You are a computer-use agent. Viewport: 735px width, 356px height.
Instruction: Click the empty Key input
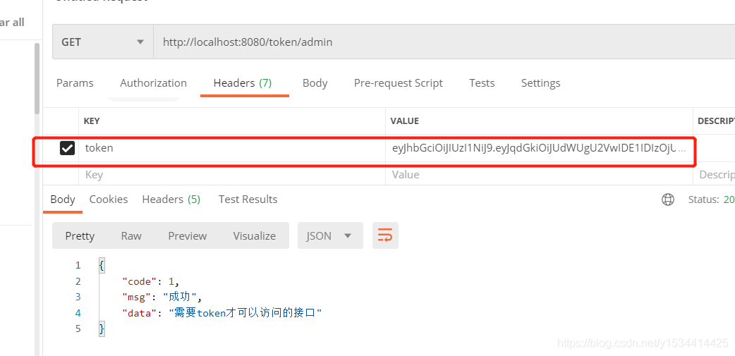pos(232,176)
